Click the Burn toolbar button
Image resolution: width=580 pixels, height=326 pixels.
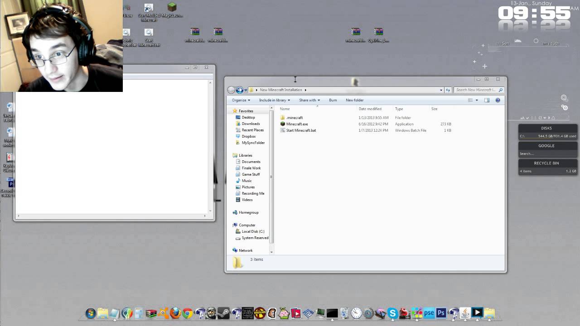(x=333, y=100)
